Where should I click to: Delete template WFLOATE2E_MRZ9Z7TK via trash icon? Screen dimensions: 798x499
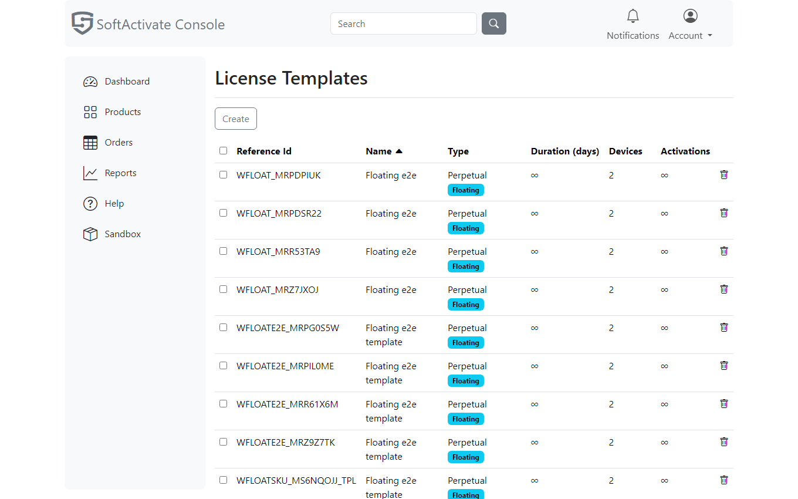click(x=724, y=441)
